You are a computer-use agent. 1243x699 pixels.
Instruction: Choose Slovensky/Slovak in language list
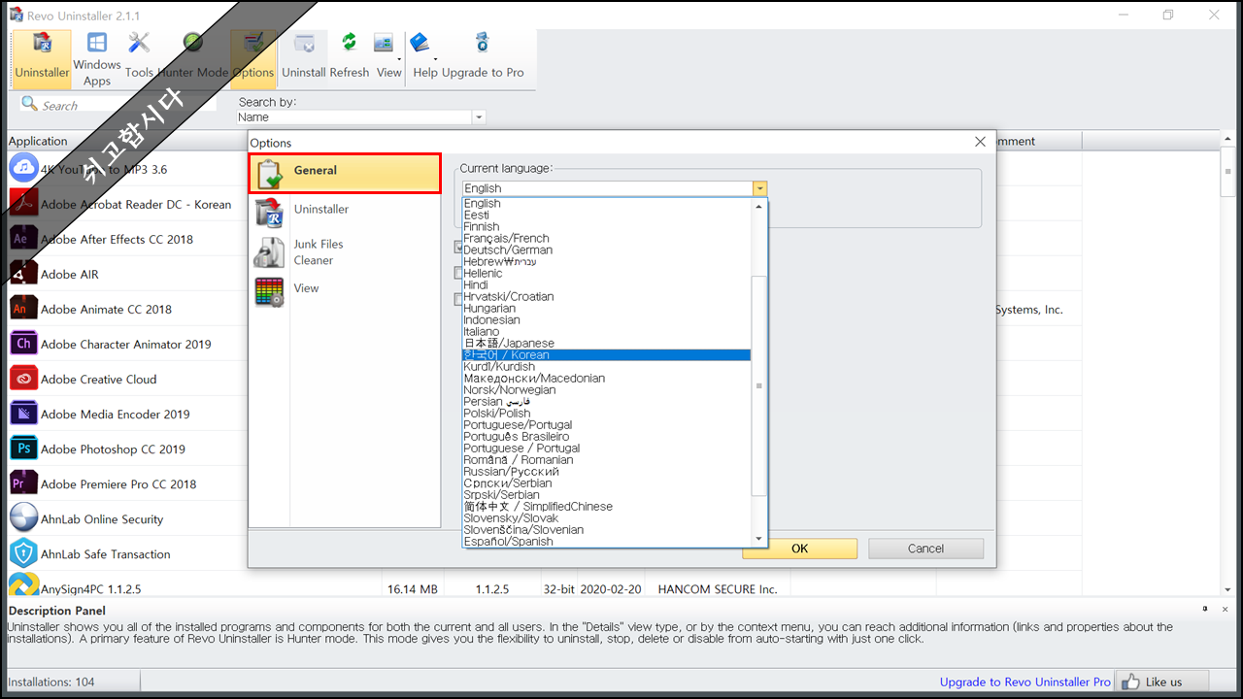[607, 518]
